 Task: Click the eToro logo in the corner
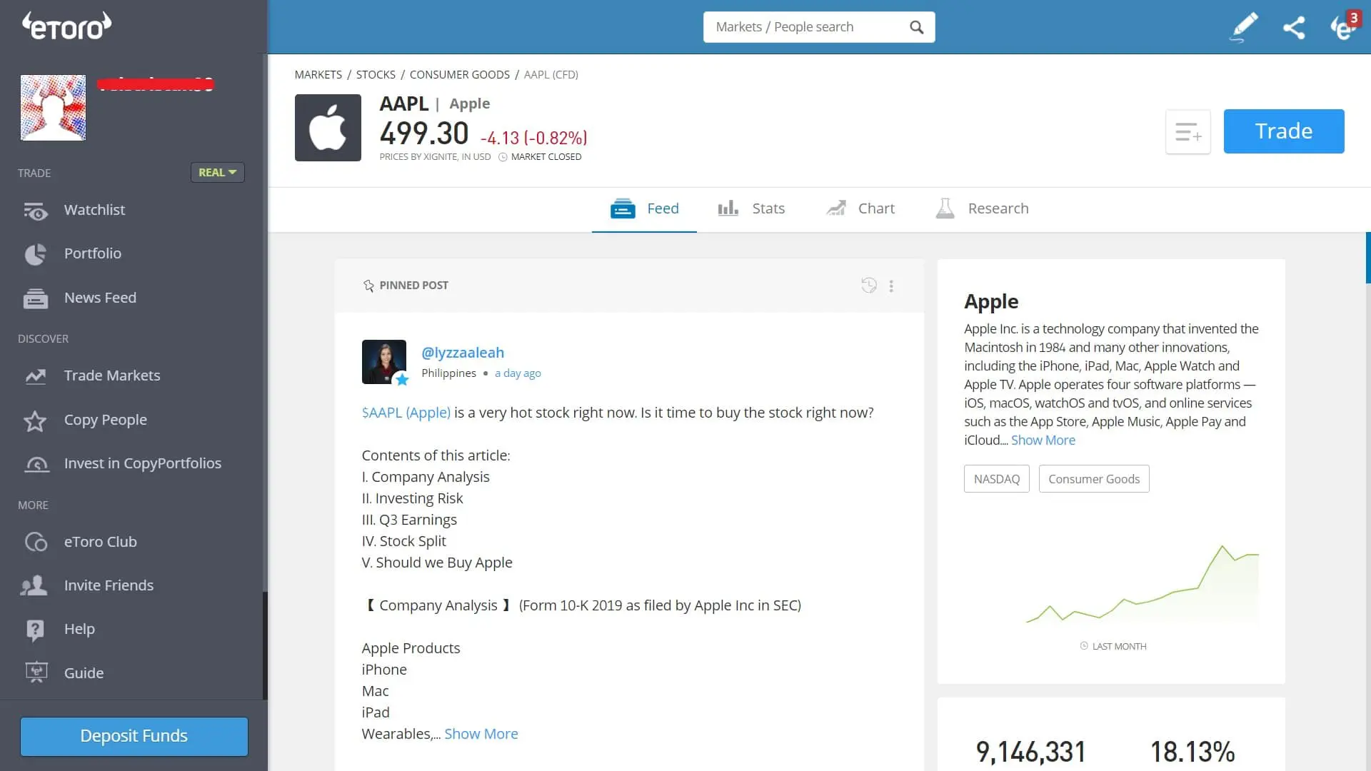66,25
